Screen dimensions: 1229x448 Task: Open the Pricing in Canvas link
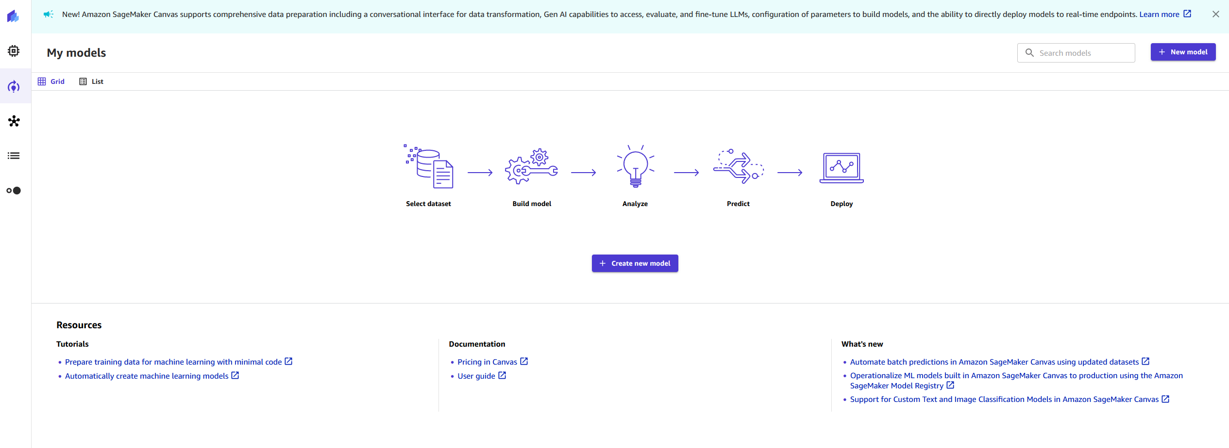(x=487, y=362)
